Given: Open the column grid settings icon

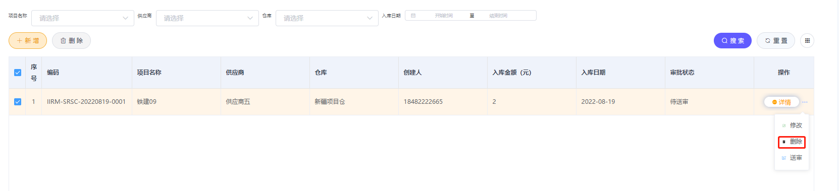Looking at the screenshot, I should click(807, 40).
